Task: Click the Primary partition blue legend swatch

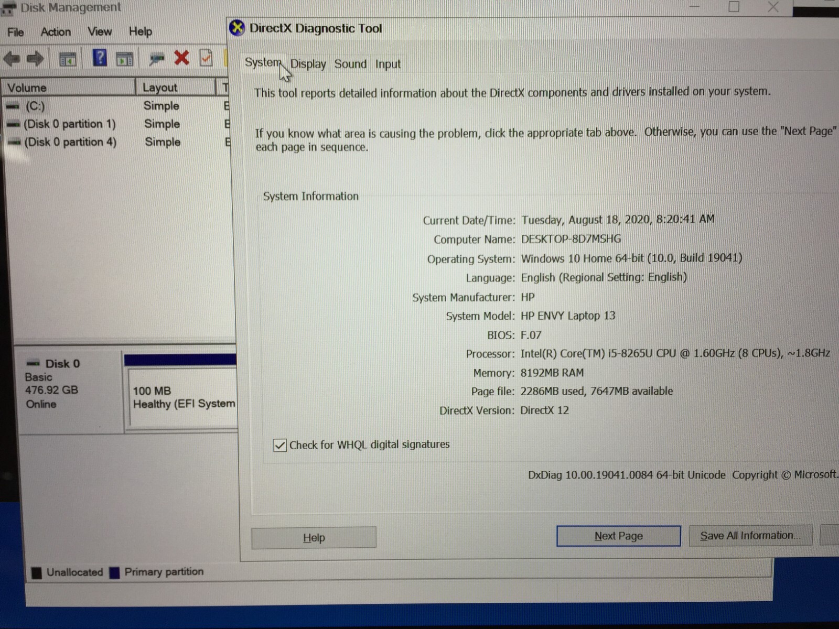Action: pyautogui.click(x=115, y=572)
